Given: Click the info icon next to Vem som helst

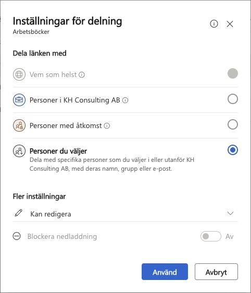Looking at the screenshot, I should click(82, 75).
